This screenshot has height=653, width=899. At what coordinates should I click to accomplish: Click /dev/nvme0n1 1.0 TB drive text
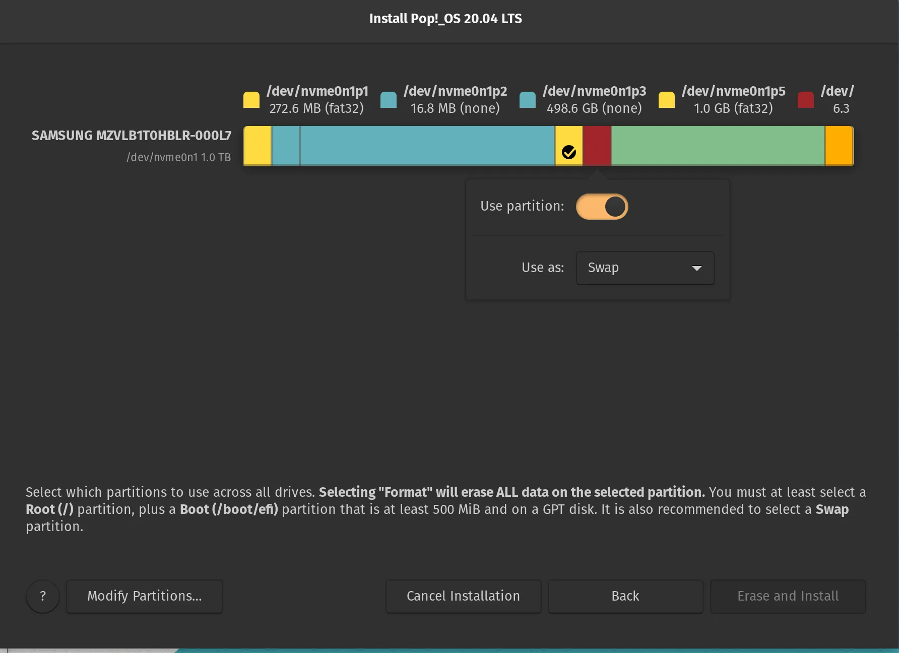coord(178,157)
